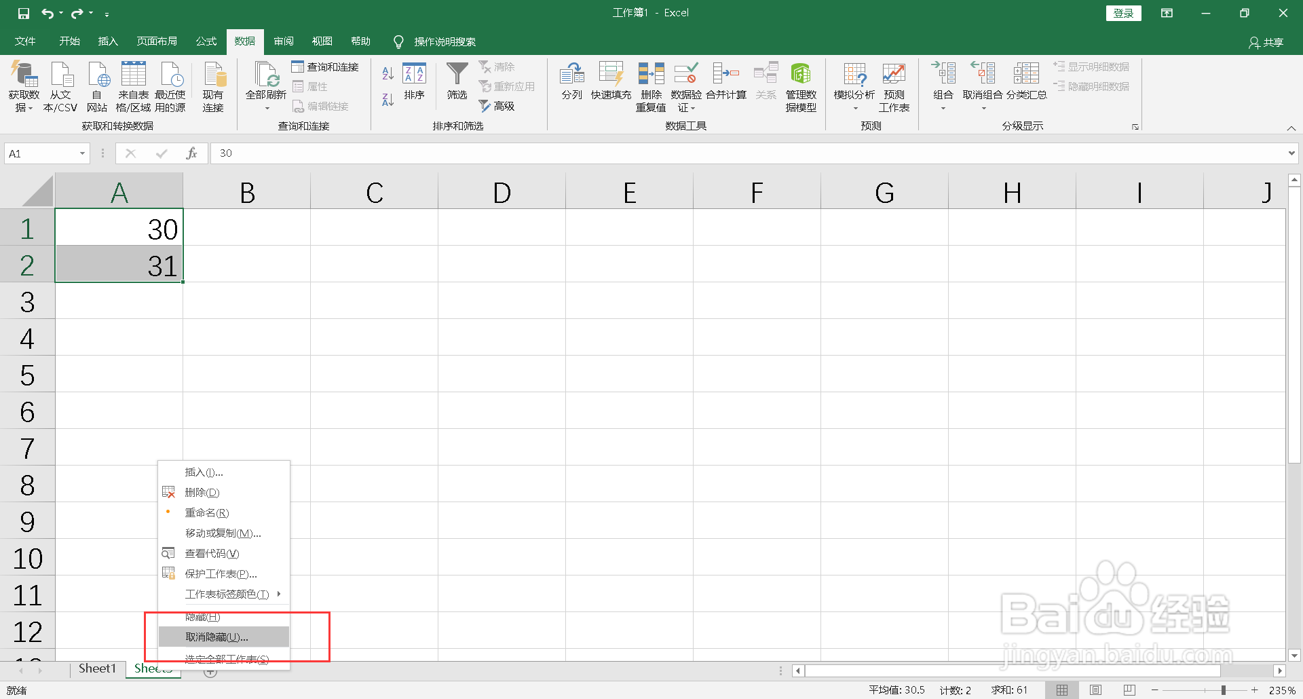Undo the last action
1303x699 pixels.
coord(47,13)
